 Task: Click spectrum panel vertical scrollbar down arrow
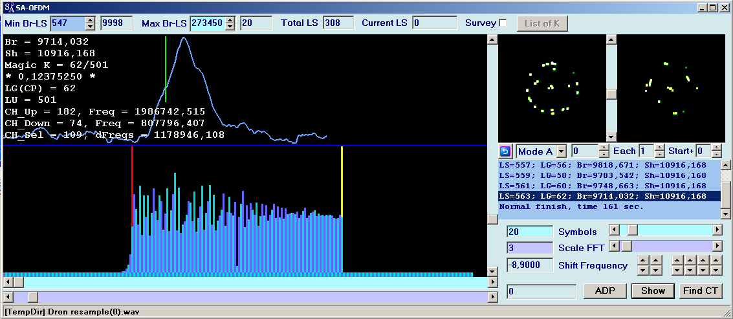pos(492,272)
